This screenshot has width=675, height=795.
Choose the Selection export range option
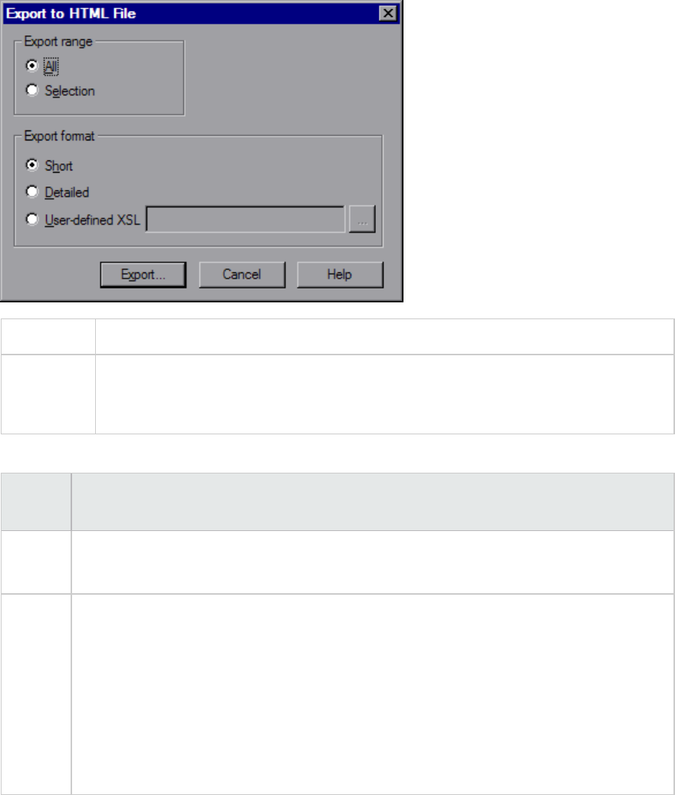coord(32,91)
